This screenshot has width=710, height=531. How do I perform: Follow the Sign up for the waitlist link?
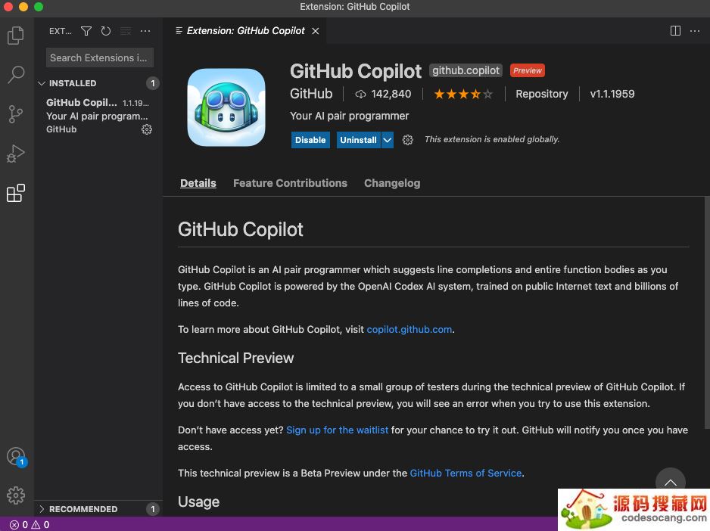tap(337, 430)
